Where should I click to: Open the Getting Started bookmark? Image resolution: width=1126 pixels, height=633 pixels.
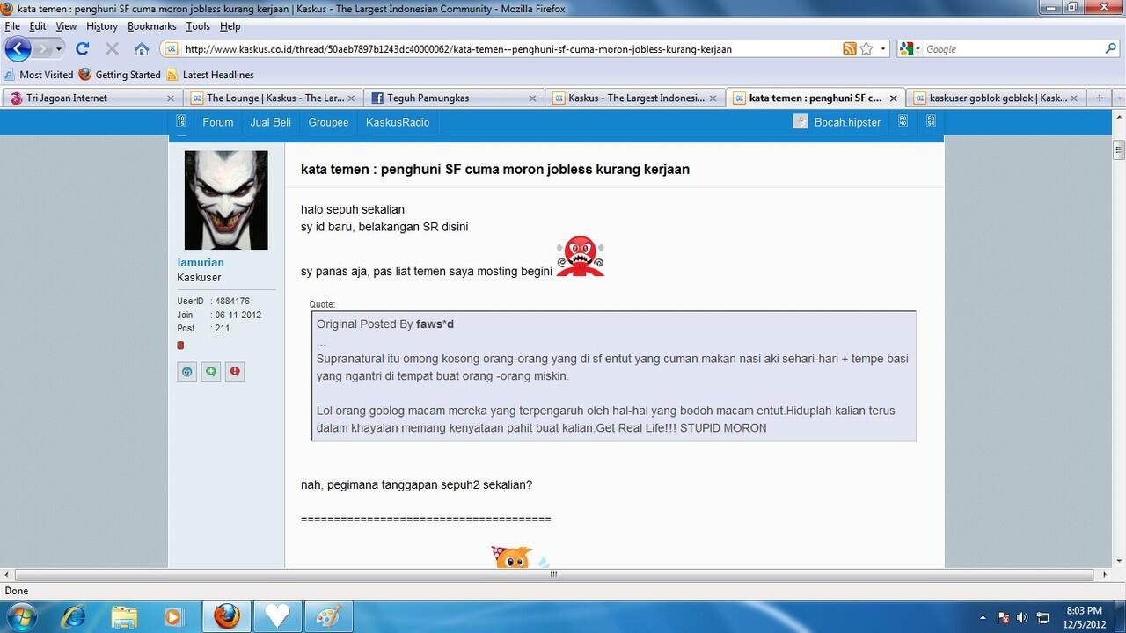120,75
